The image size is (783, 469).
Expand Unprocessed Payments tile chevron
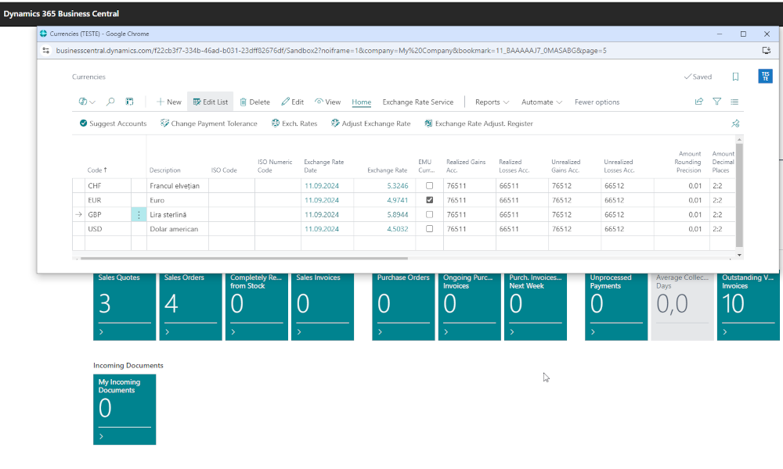pos(593,332)
